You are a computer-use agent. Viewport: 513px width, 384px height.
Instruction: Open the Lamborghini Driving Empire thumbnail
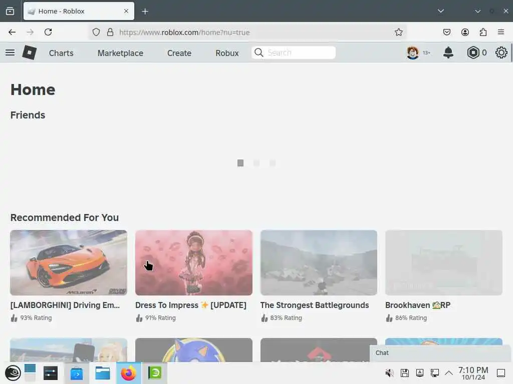pyautogui.click(x=69, y=262)
